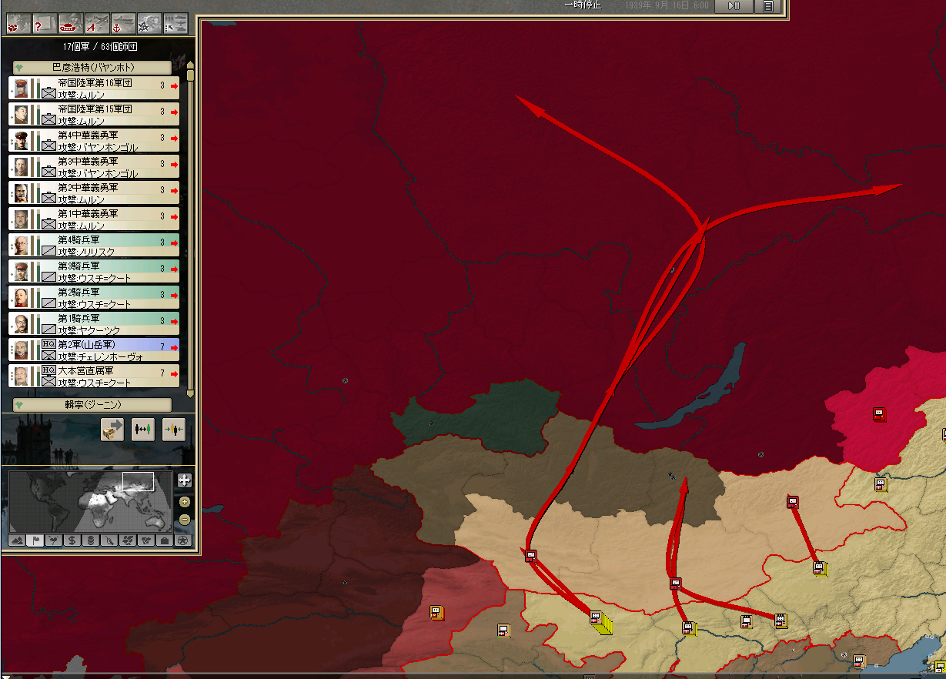Click the army list scroll-down arrow

pyautogui.click(x=190, y=394)
